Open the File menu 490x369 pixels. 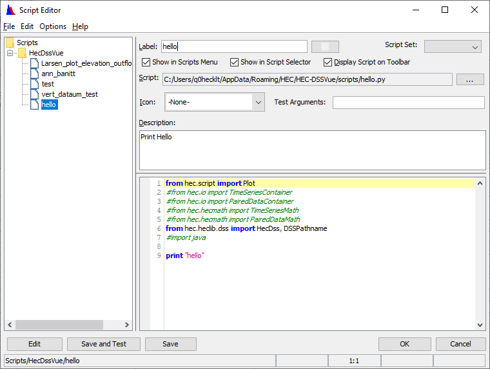(x=8, y=26)
